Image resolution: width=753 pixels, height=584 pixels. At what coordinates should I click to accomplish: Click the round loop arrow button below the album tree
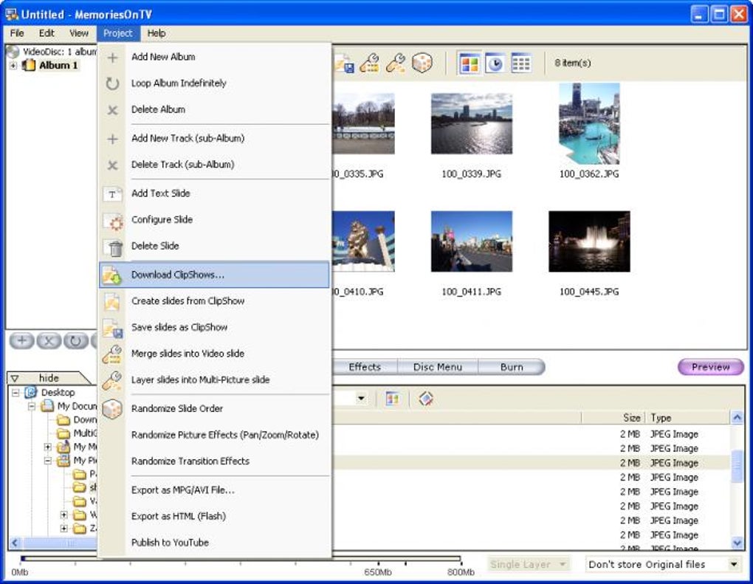[76, 341]
